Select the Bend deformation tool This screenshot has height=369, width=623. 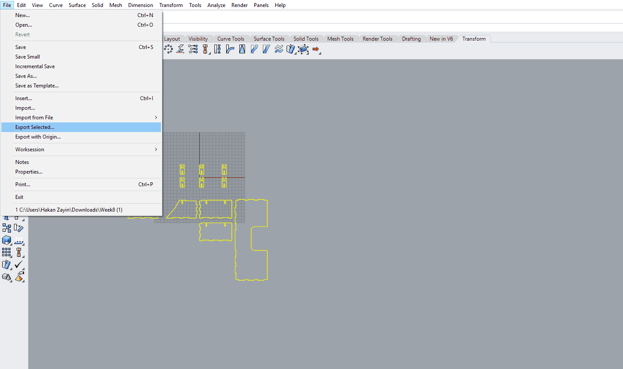(230, 49)
